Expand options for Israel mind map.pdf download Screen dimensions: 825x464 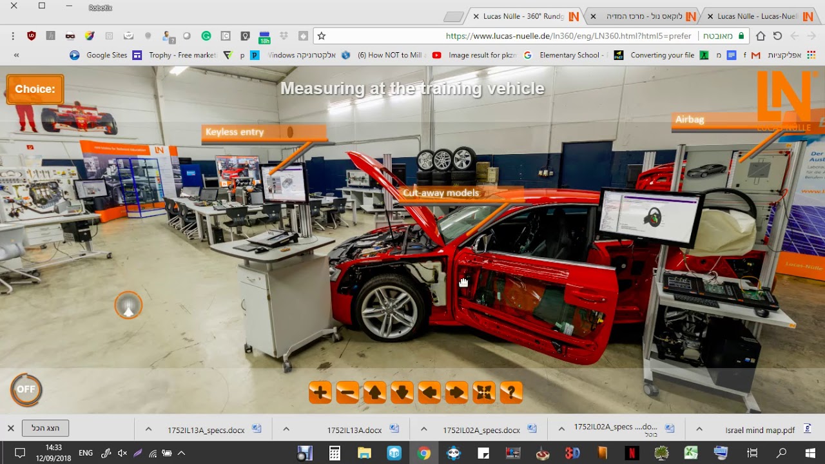tap(699, 429)
